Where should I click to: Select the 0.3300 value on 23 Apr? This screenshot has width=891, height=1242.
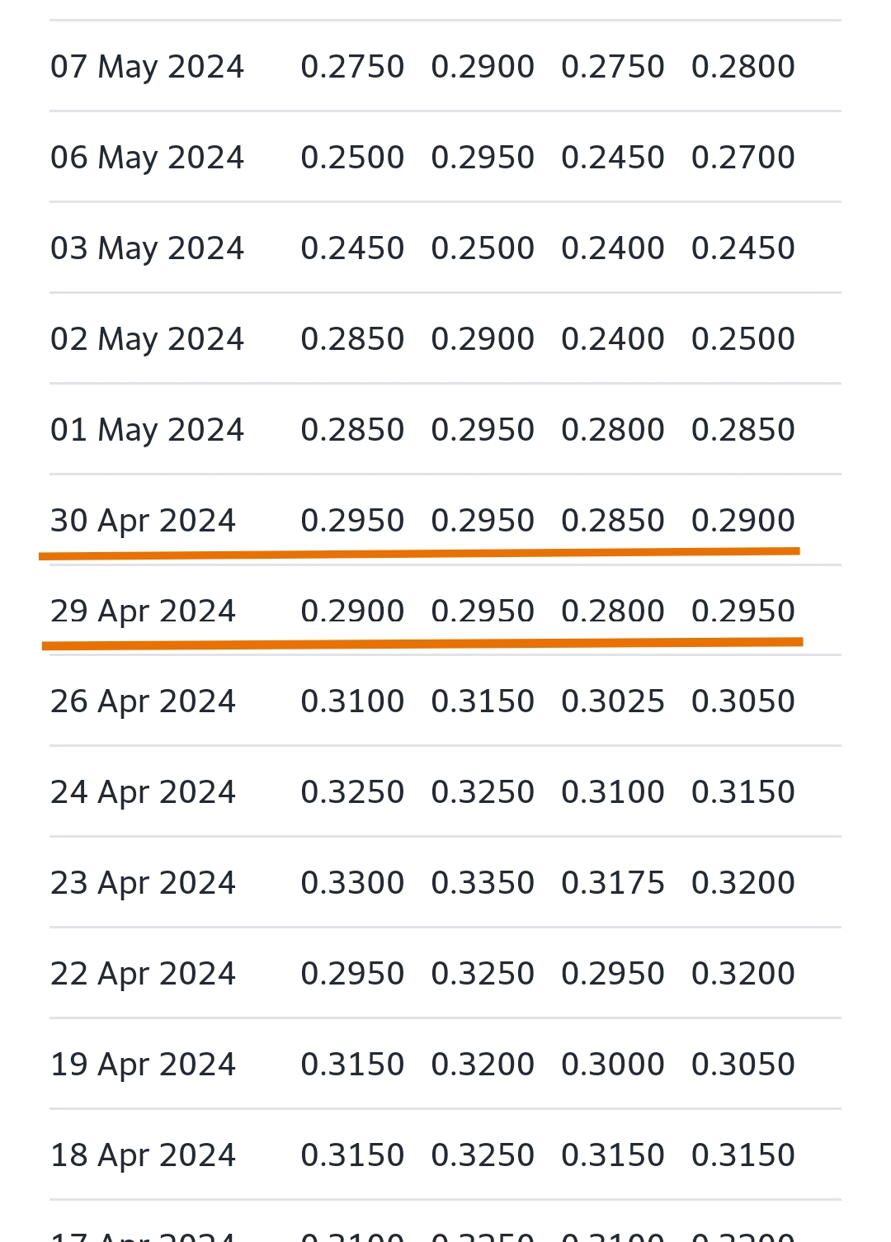tap(352, 883)
